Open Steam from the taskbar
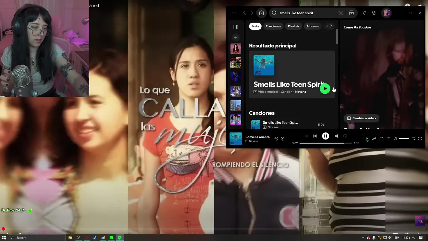Screen dimensions: 428x241 pyautogui.click(x=95, y=238)
